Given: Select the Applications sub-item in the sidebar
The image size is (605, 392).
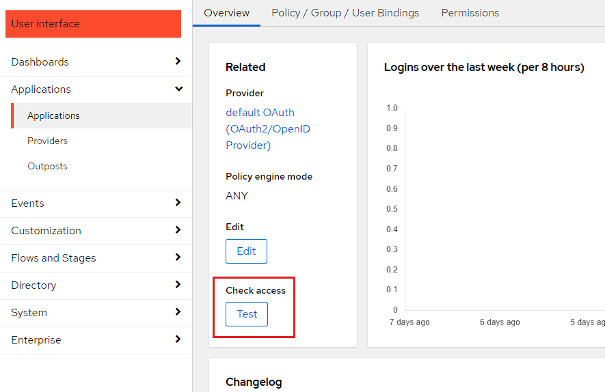Looking at the screenshot, I should (x=53, y=115).
